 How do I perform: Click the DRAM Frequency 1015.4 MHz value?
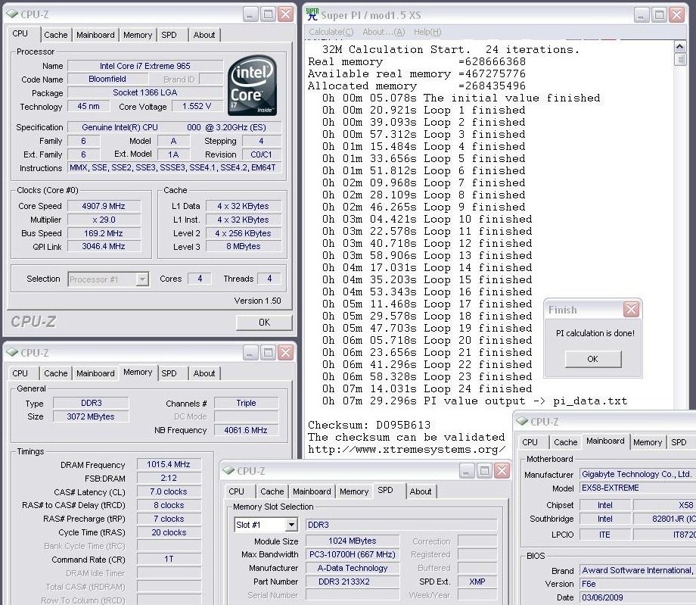169,464
